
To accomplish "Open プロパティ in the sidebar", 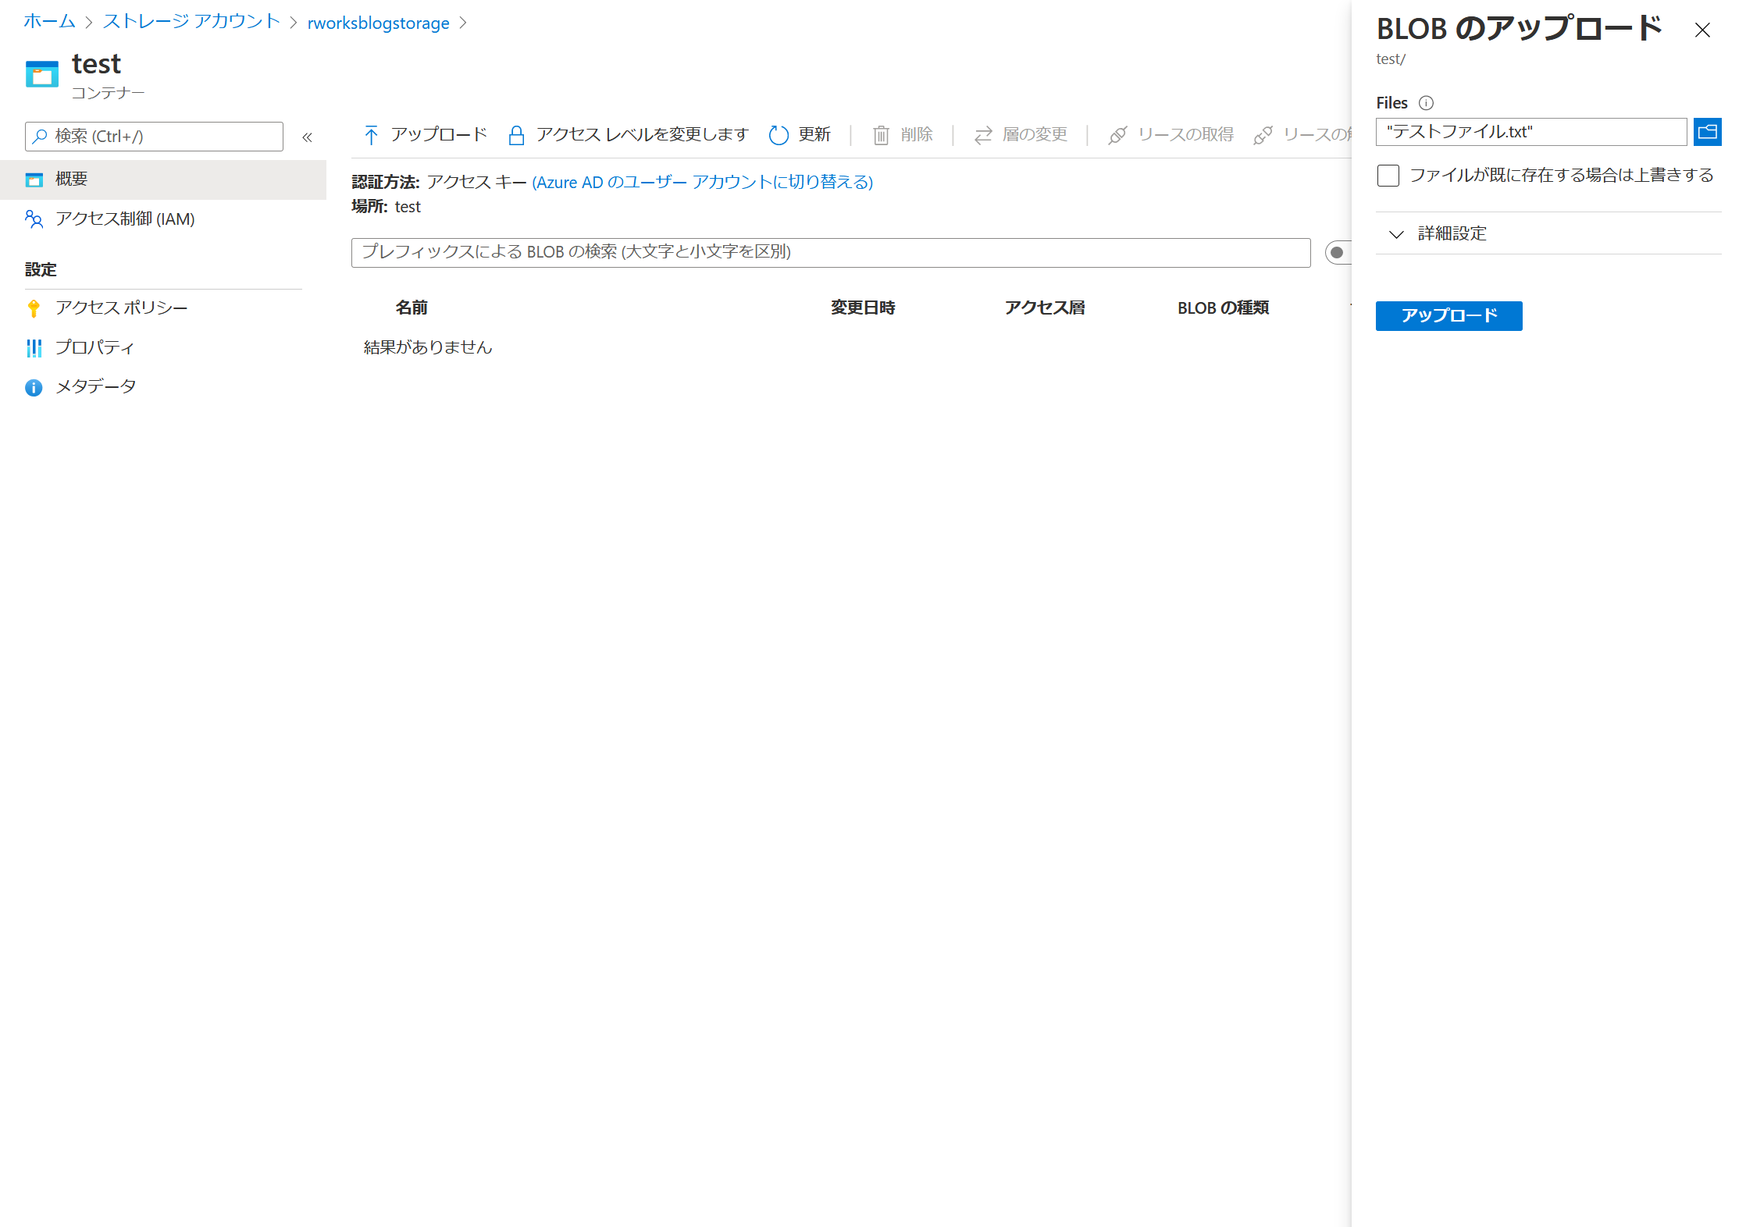I will pos(163,347).
